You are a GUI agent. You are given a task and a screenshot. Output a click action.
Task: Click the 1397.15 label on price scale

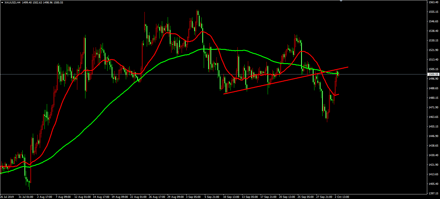pyautogui.click(x=433, y=193)
